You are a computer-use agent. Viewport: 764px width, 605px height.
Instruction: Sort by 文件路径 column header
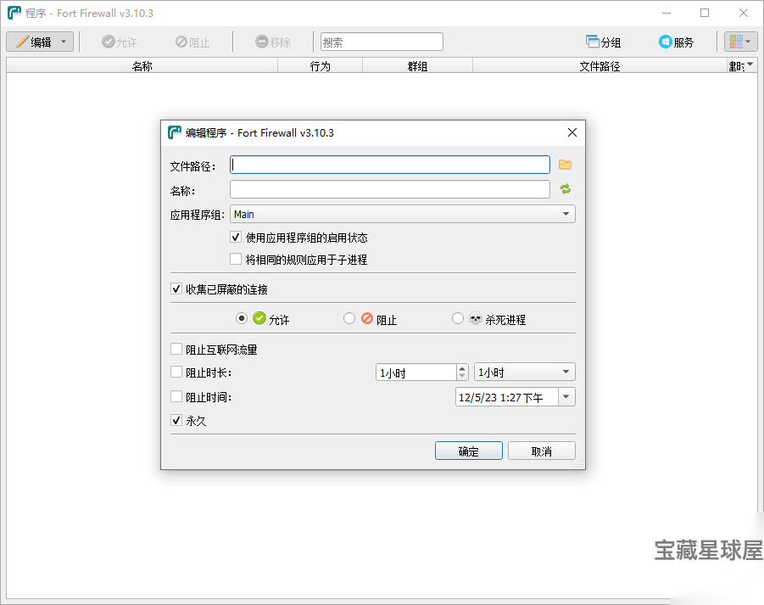point(599,66)
